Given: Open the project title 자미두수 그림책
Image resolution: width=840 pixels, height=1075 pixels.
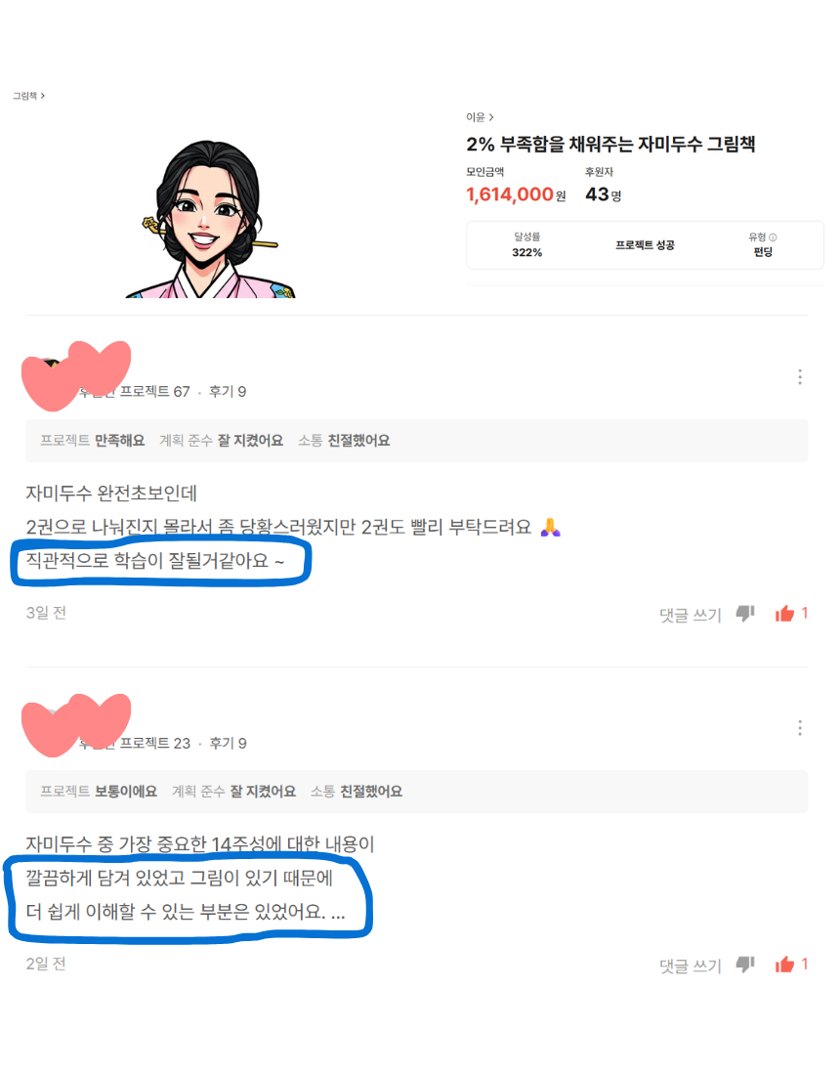Looking at the screenshot, I should tap(610, 144).
